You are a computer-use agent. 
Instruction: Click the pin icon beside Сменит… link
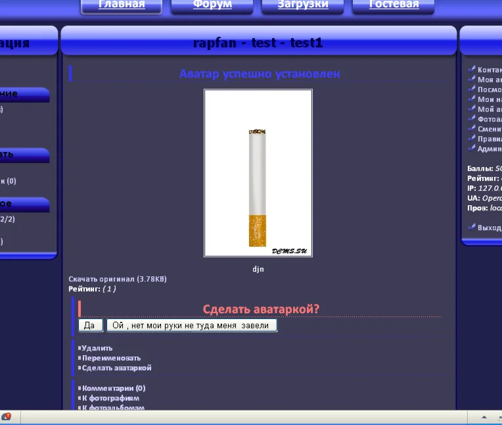point(472,128)
